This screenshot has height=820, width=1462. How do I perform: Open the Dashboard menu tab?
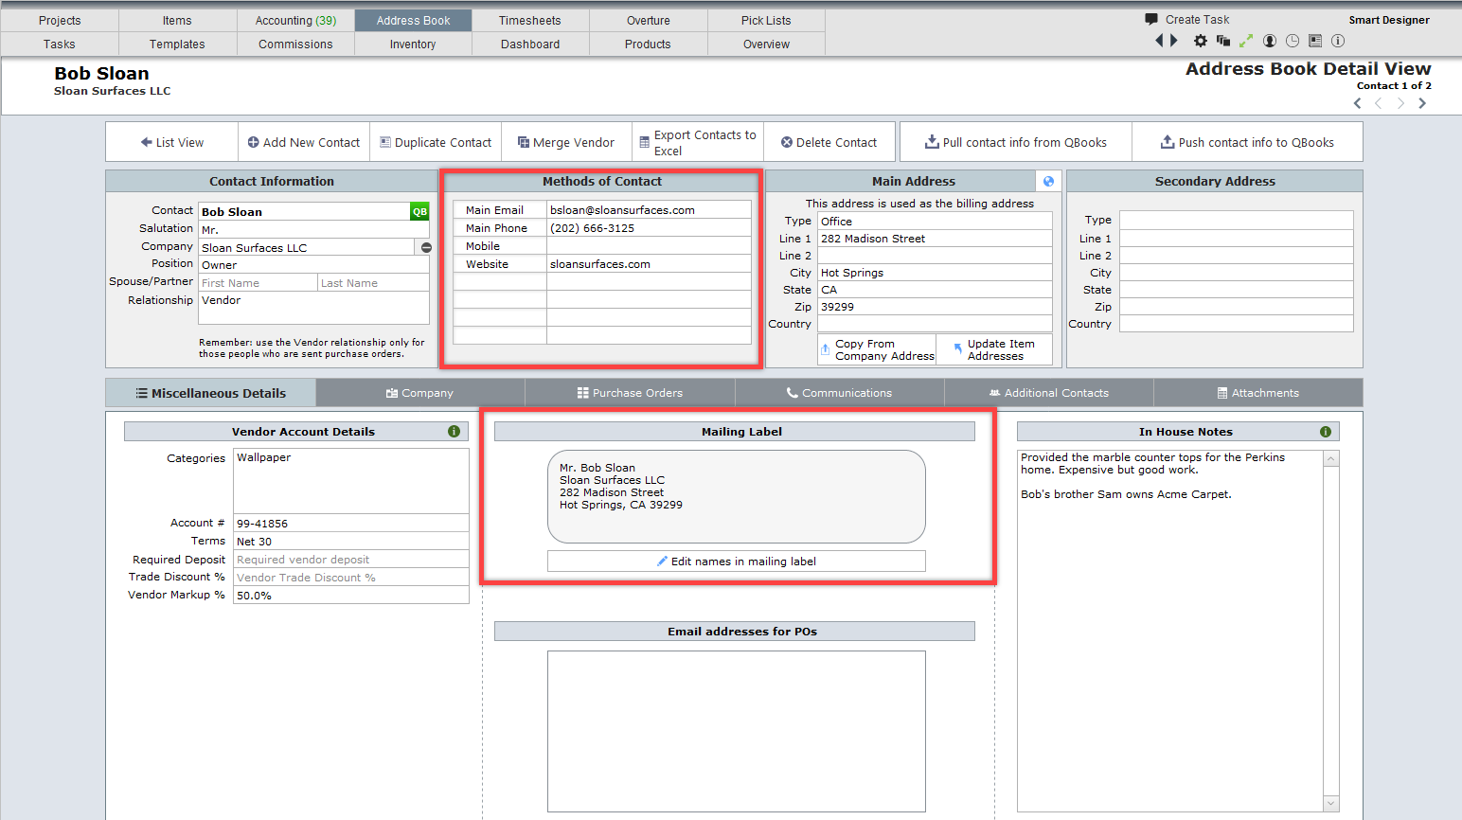530,44
